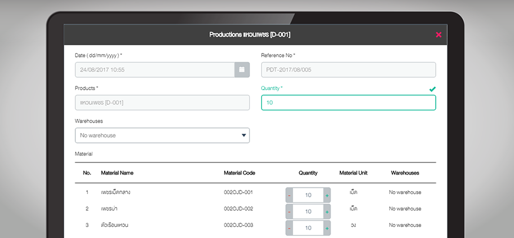The image size is (514, 238).
Task: Open the Warehouses dropdown showing No warehouse
Action: (162, 135)
